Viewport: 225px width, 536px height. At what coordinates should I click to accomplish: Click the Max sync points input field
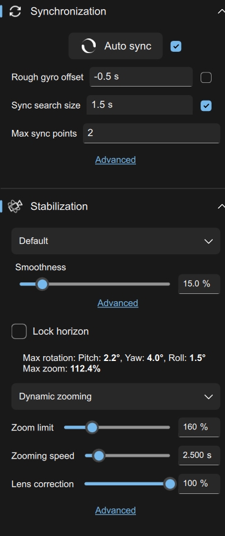point(151,134)
